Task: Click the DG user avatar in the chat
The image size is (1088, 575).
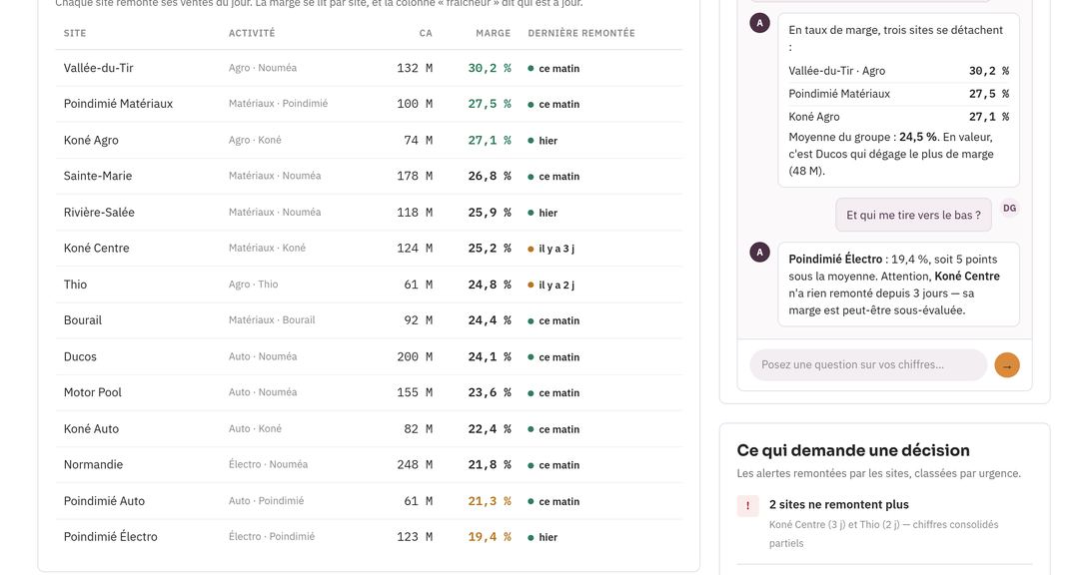Action: click(1010, 208)
